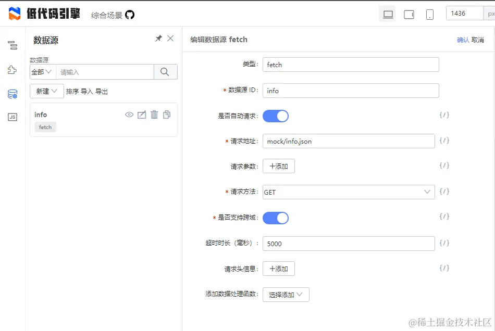The height and width of the screenshot is (331, 495).
Task: Pin the data source panel
Action: 158,39
